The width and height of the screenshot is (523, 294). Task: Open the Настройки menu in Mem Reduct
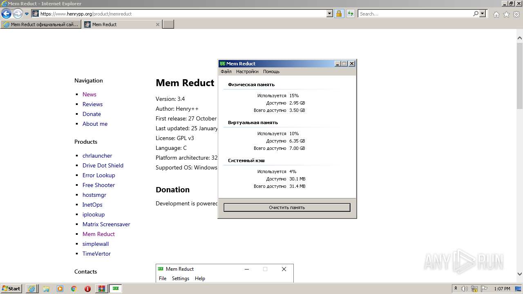point(247,71)
